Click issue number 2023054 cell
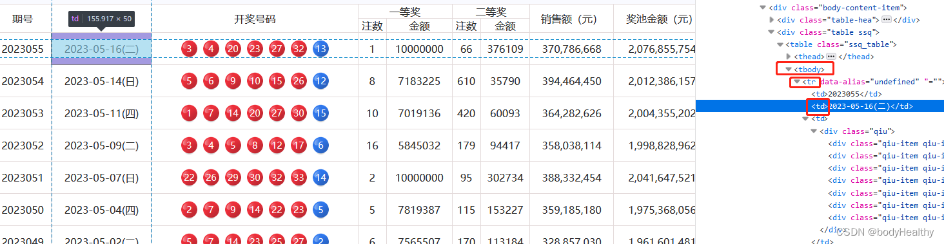 point(23,81)
